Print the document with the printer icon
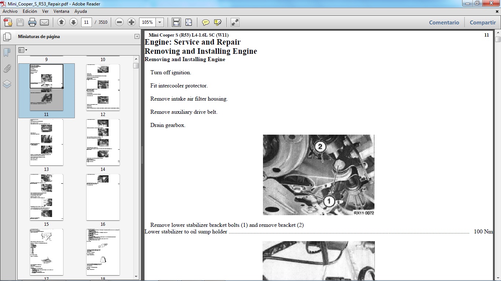The width and height of the screenshot is (501, 281). point(32,22)
